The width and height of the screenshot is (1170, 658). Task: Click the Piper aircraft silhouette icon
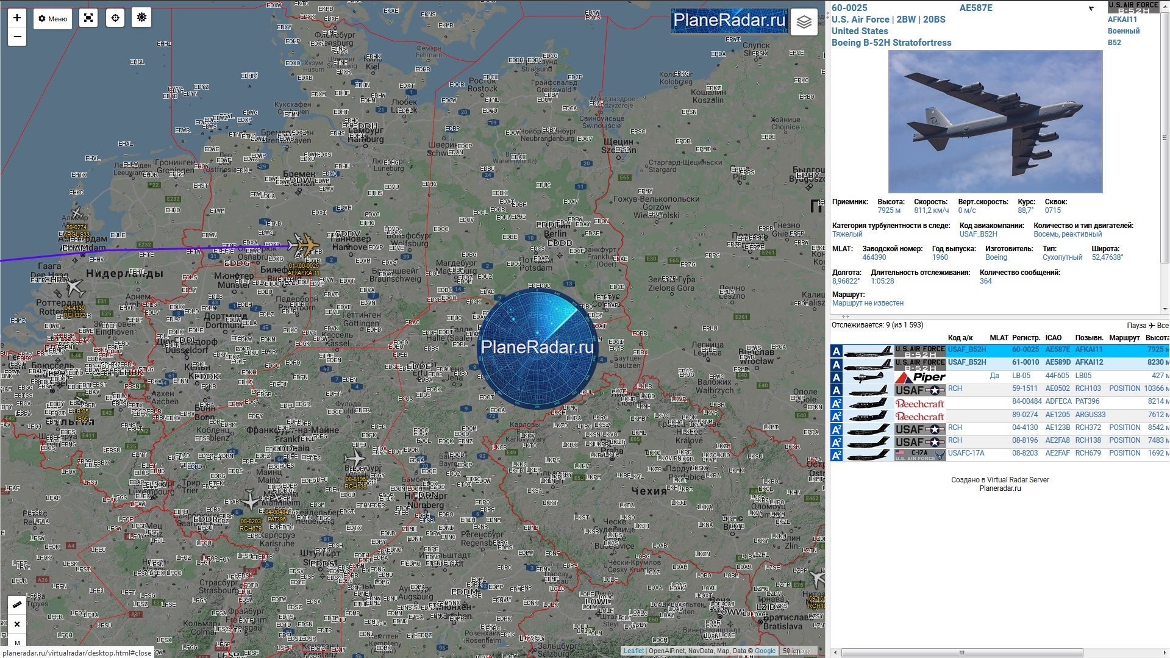pyautogui.click(x=868, y=377)
